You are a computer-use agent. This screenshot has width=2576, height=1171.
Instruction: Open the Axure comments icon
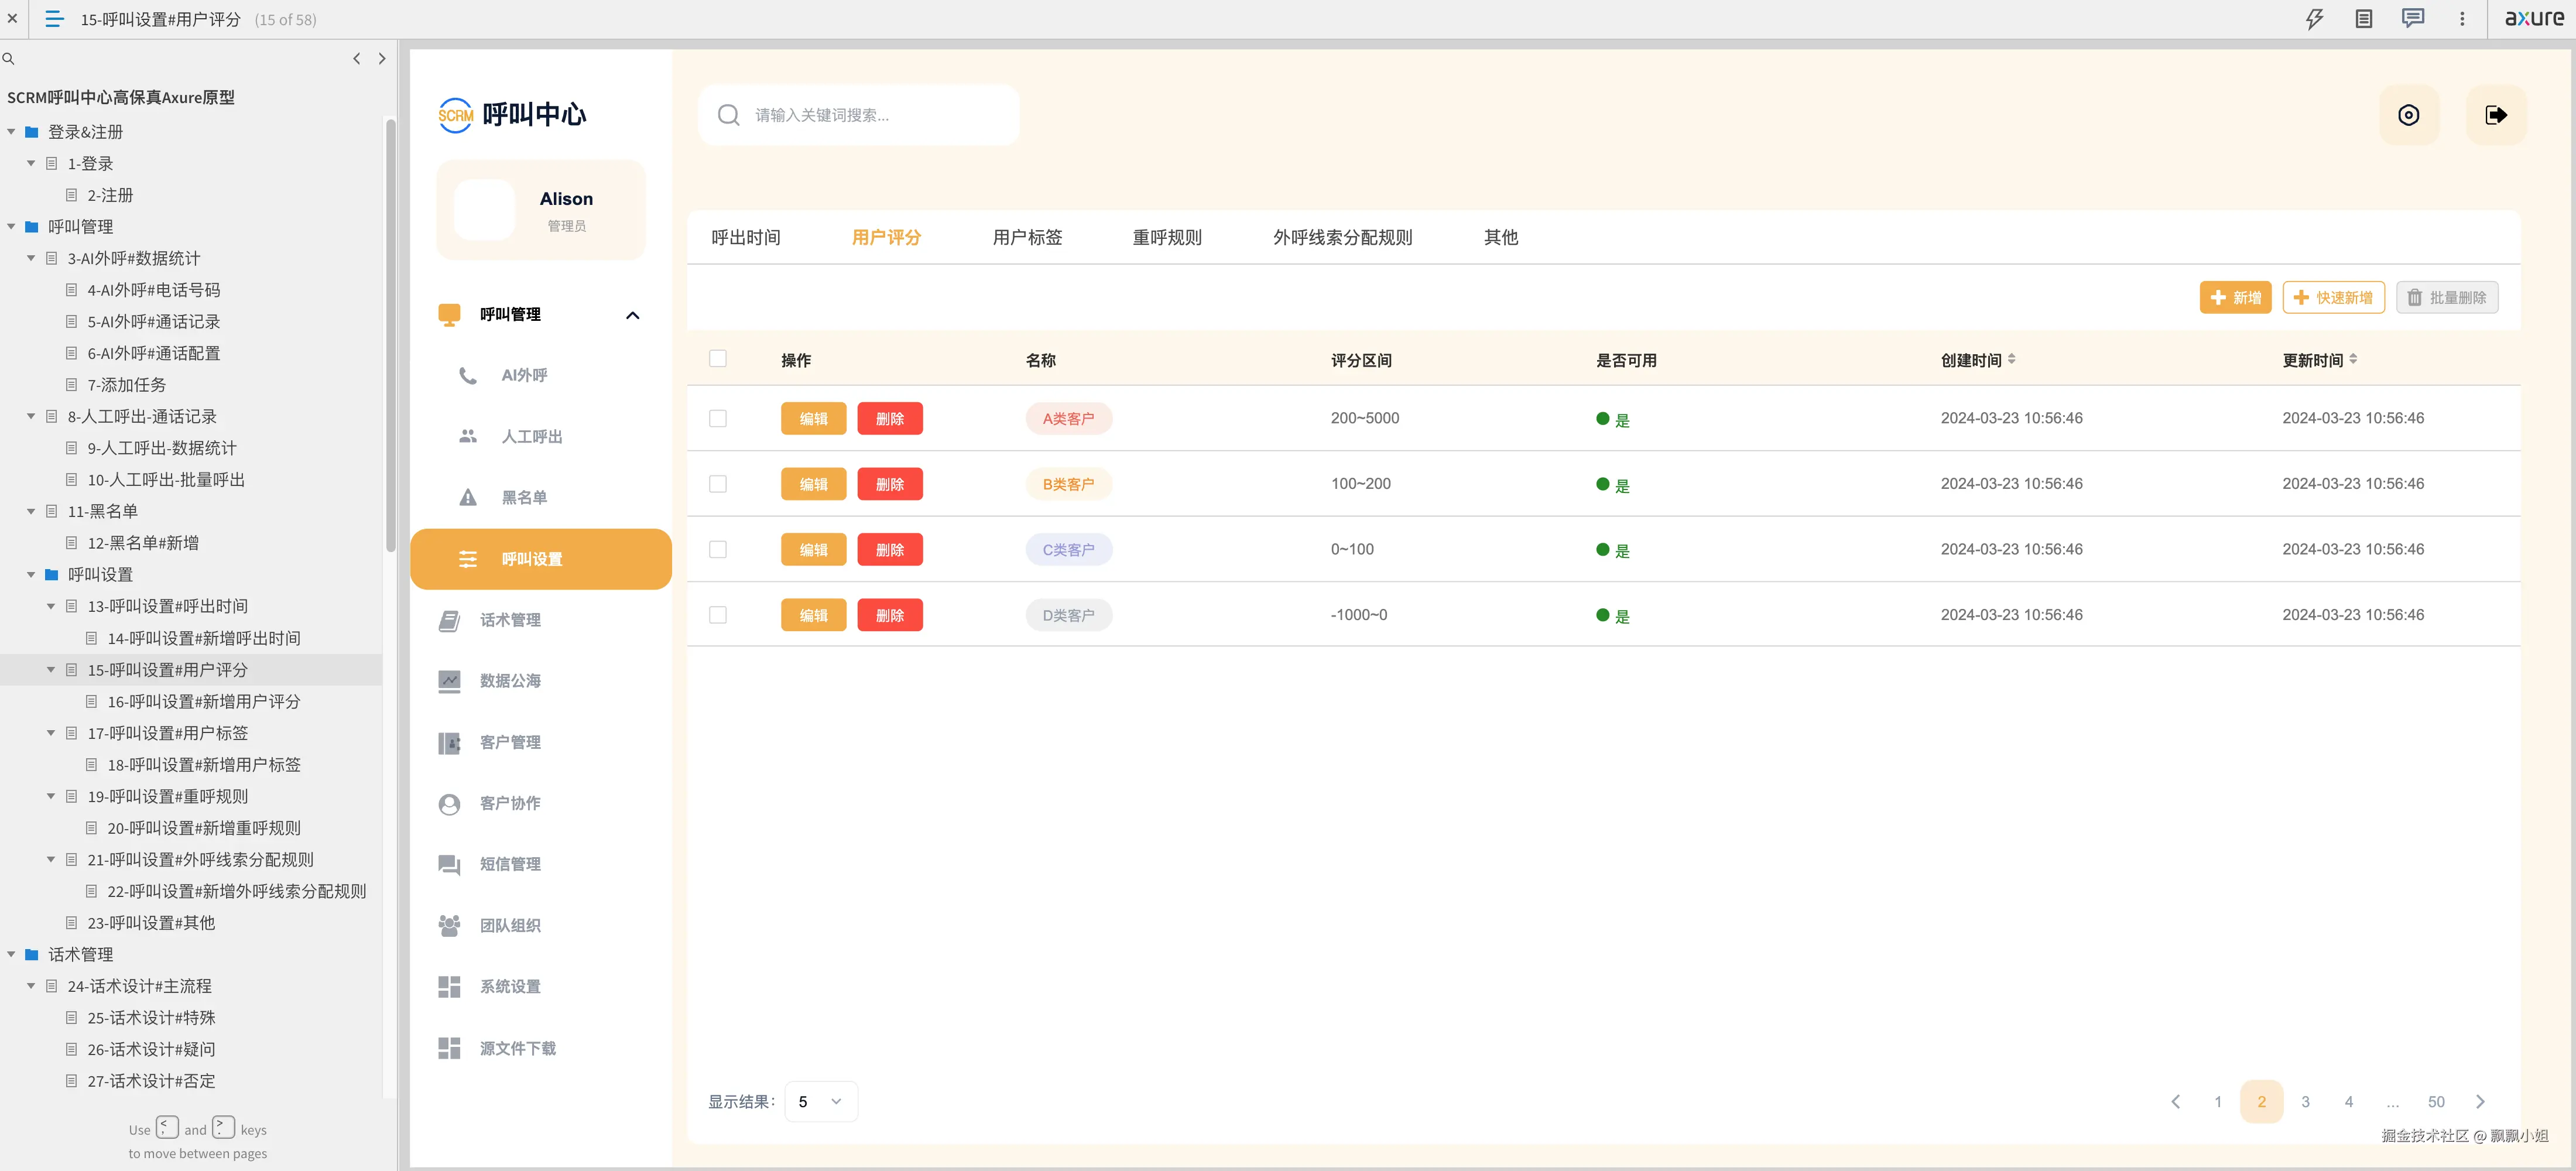click(2413, 19)
